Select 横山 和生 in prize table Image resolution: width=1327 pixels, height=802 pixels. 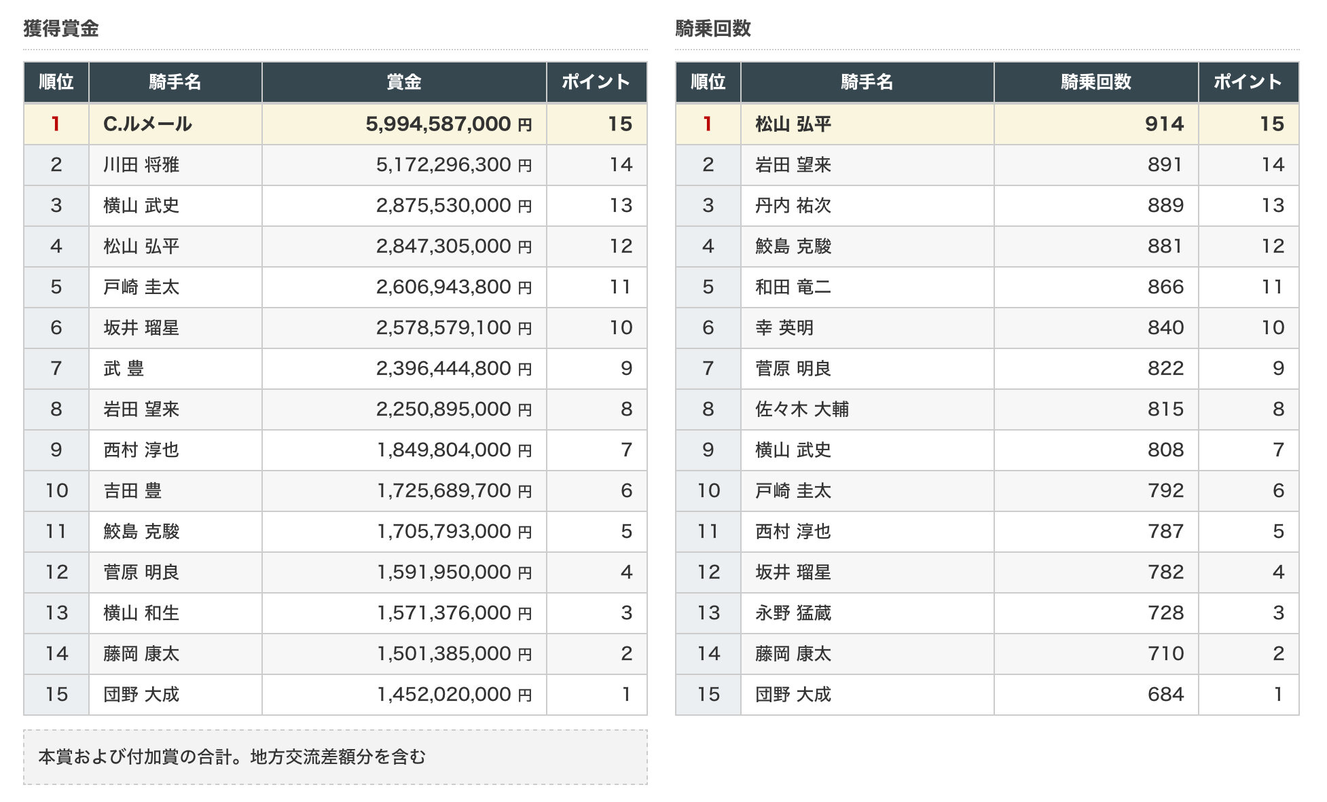point(141,613)
